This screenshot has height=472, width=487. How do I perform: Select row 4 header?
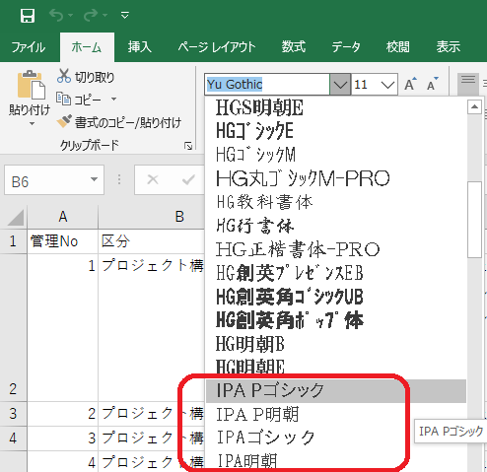coord(13,438)
